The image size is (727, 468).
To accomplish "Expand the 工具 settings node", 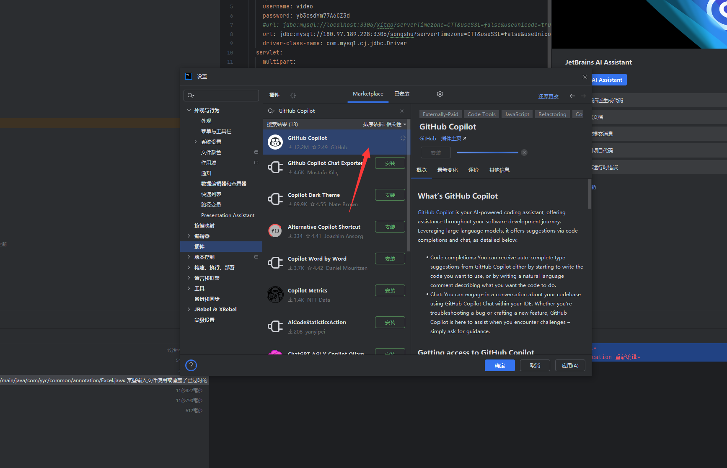I will click(189, 288).
